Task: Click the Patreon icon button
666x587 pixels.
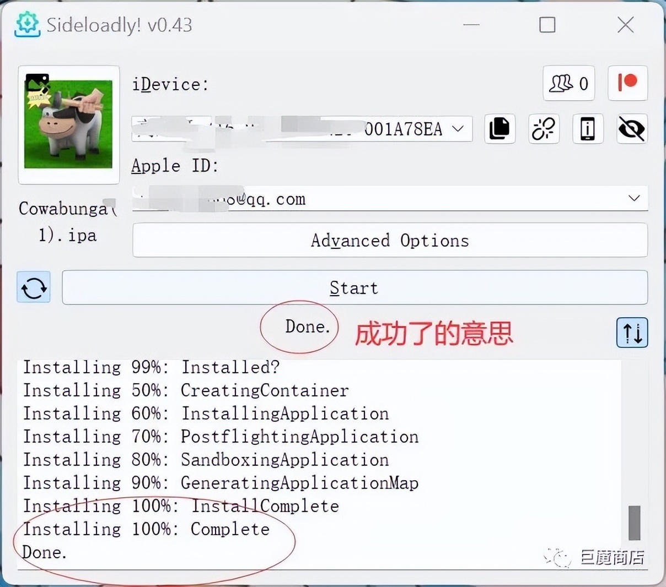Action: [x=627, y=83]
